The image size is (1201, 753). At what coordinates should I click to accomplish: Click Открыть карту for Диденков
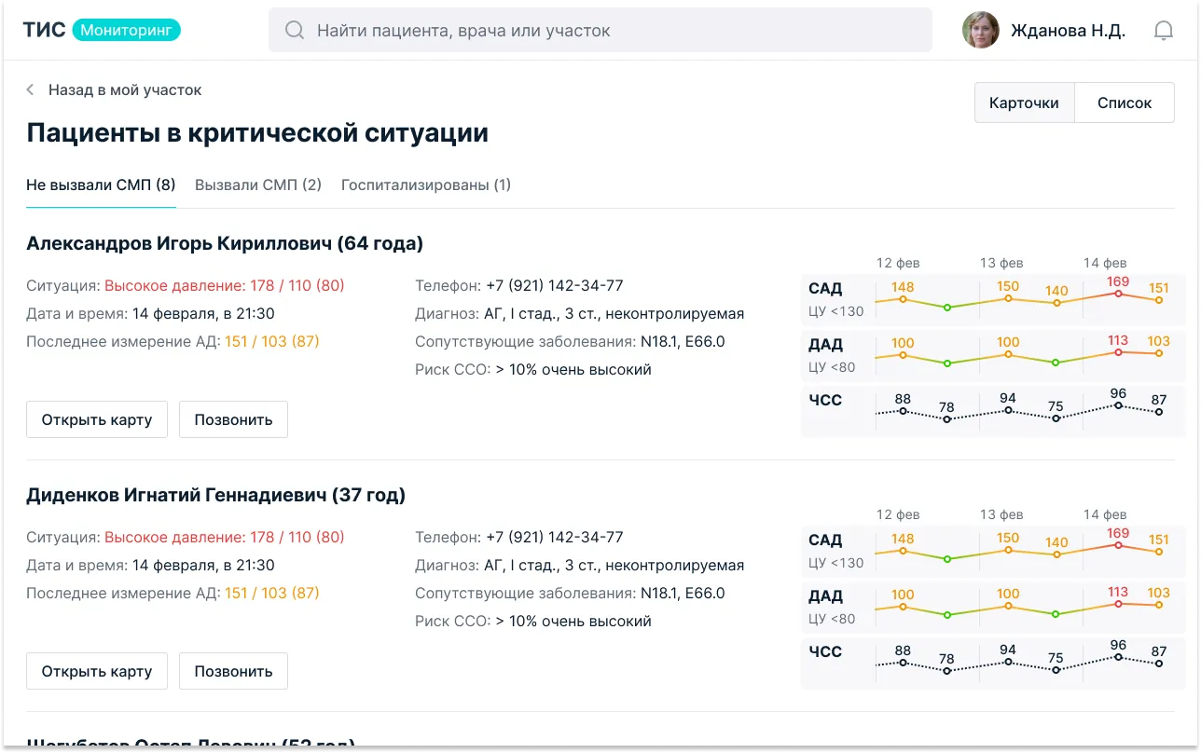click(97, 671)
